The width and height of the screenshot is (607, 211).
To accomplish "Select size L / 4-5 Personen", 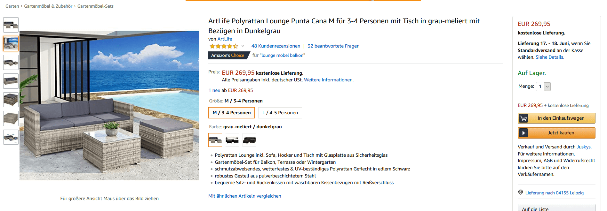I will (280, 113).
